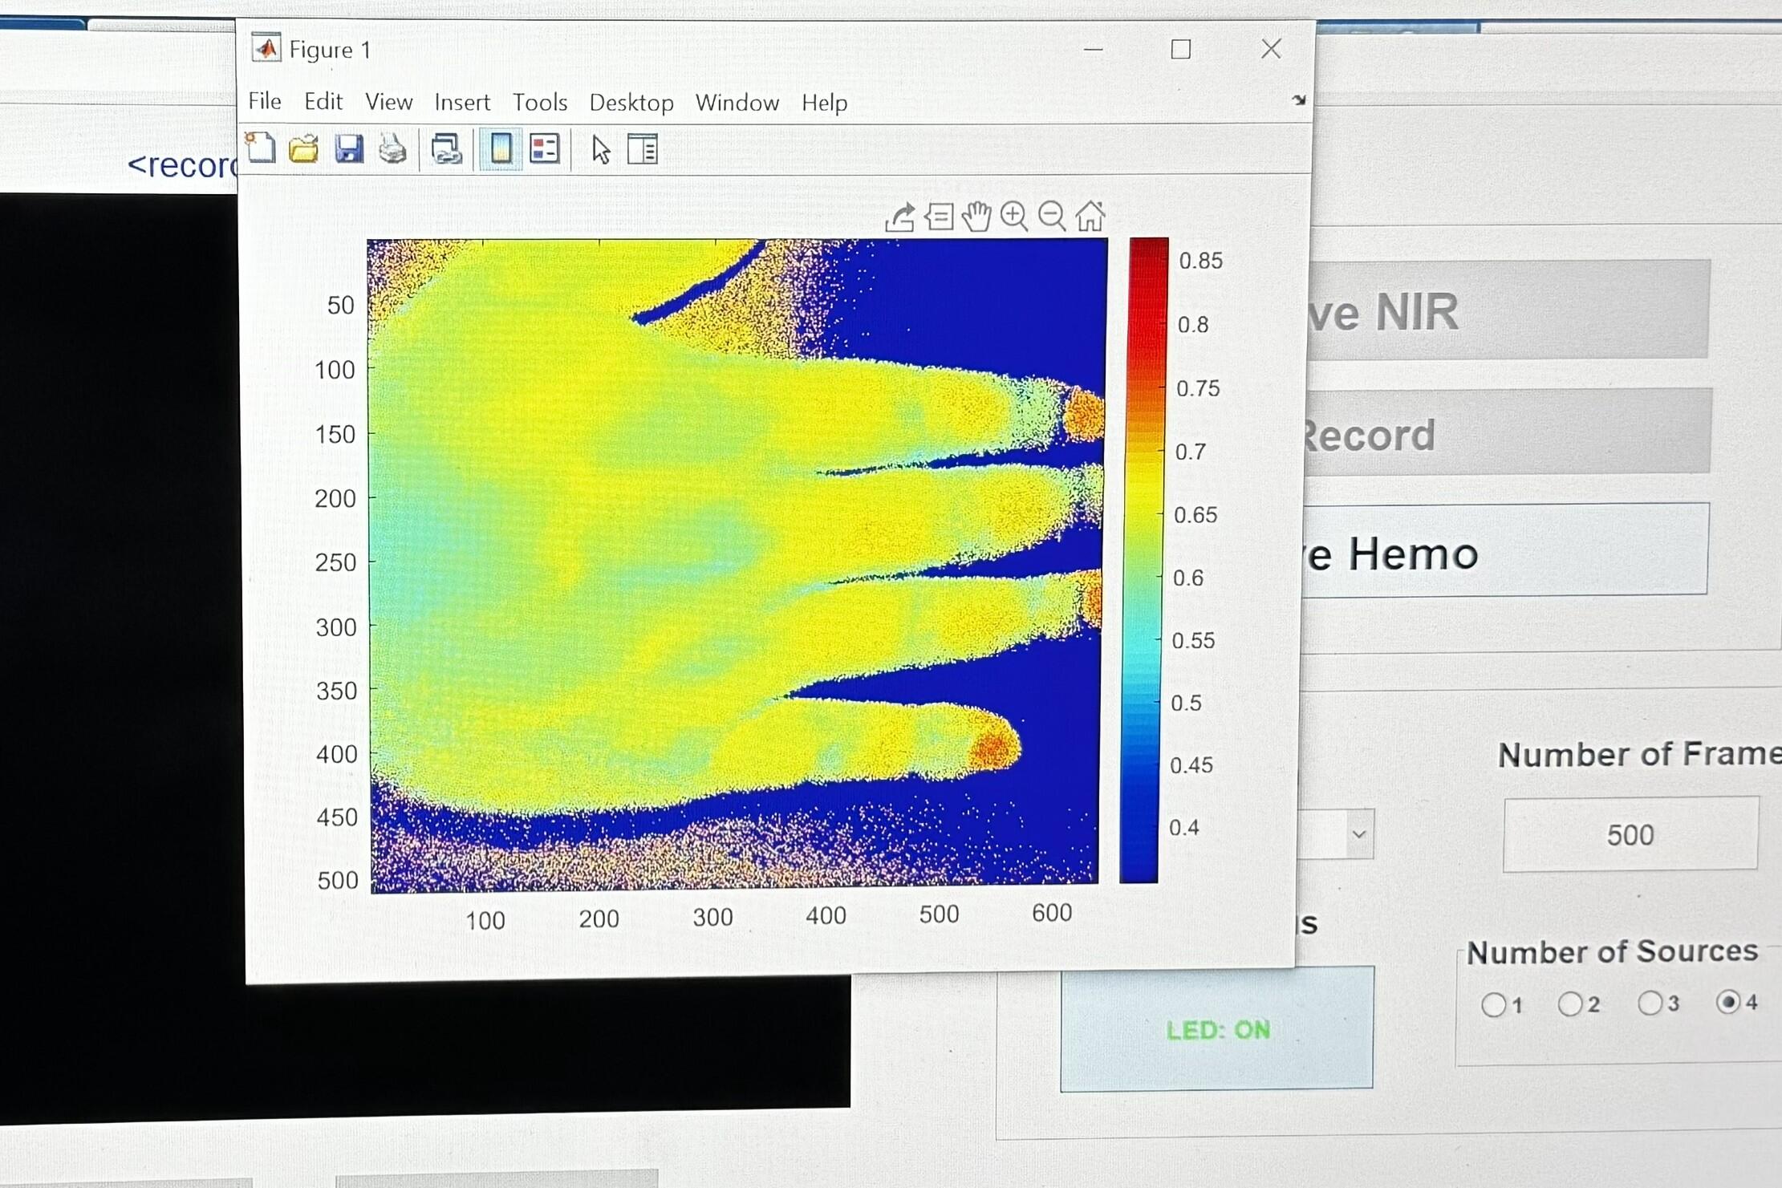This screenshot has width=1782, height=1188.
Task: Click the Link Plot toolbar icon
Action: click(x=446, y=150)
